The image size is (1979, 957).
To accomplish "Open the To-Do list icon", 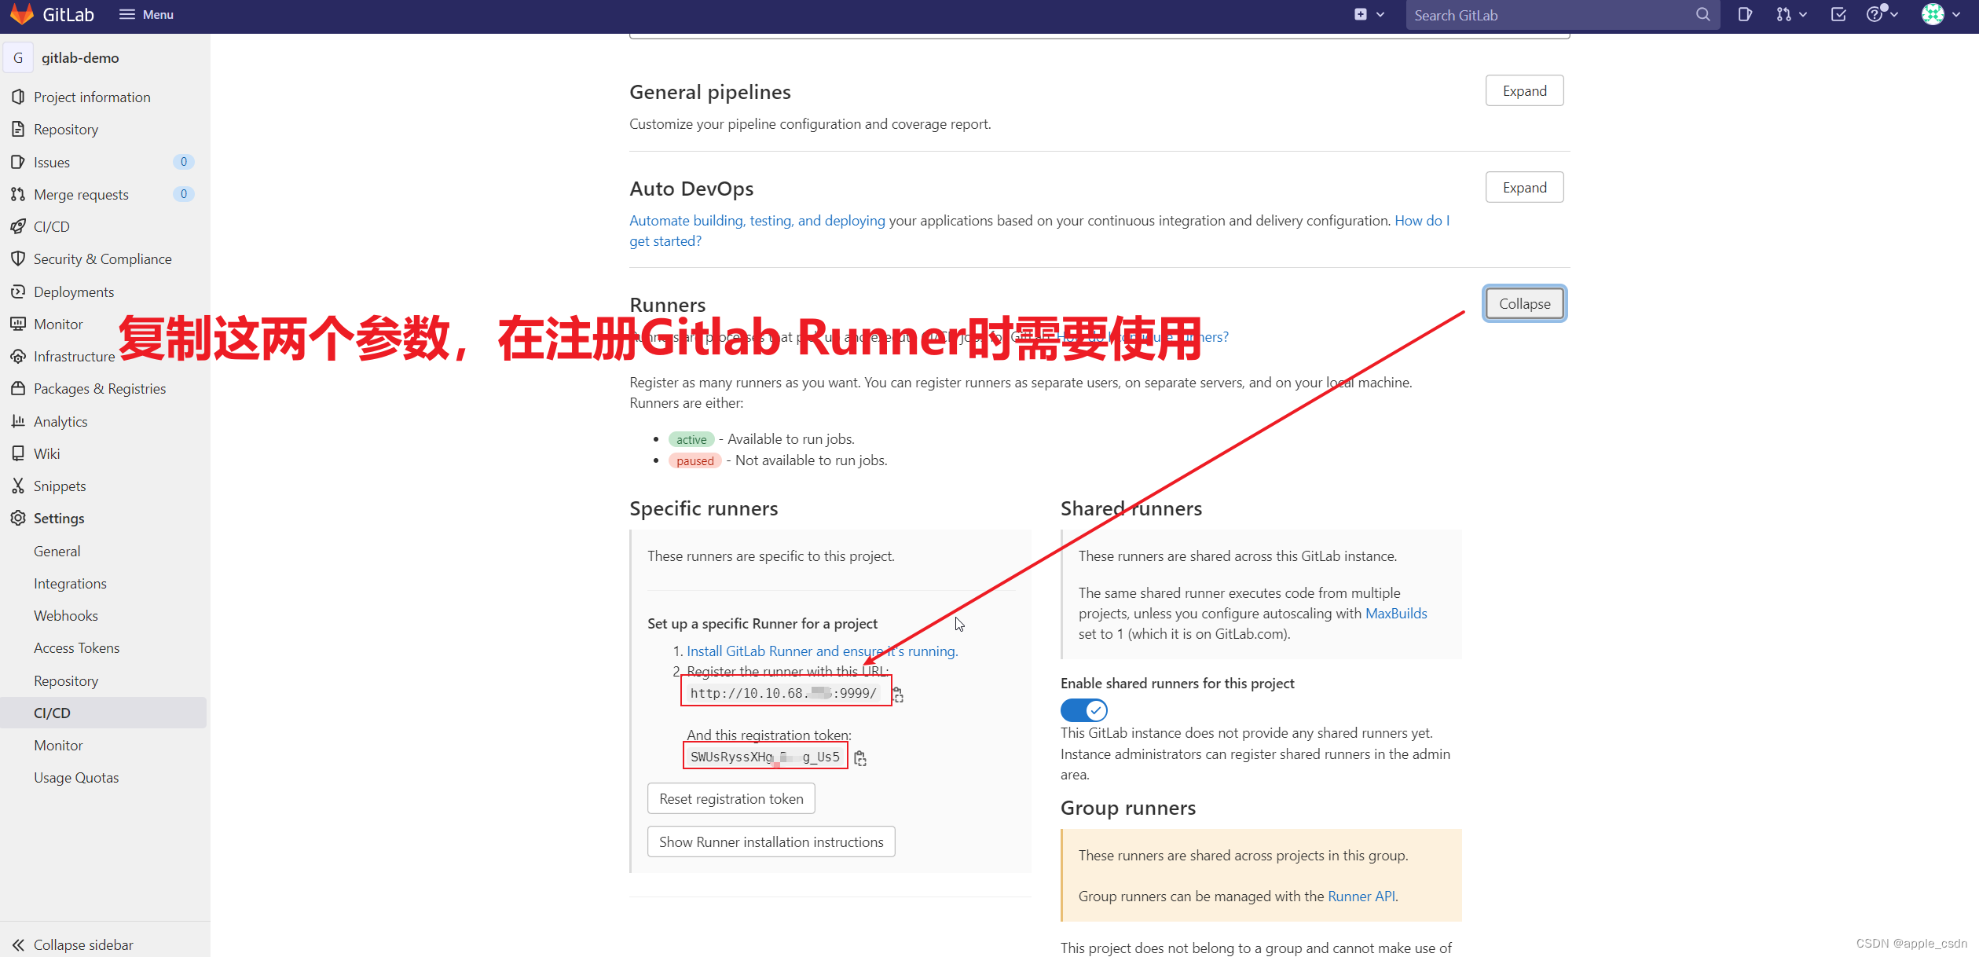I will tap(1838, 14).
